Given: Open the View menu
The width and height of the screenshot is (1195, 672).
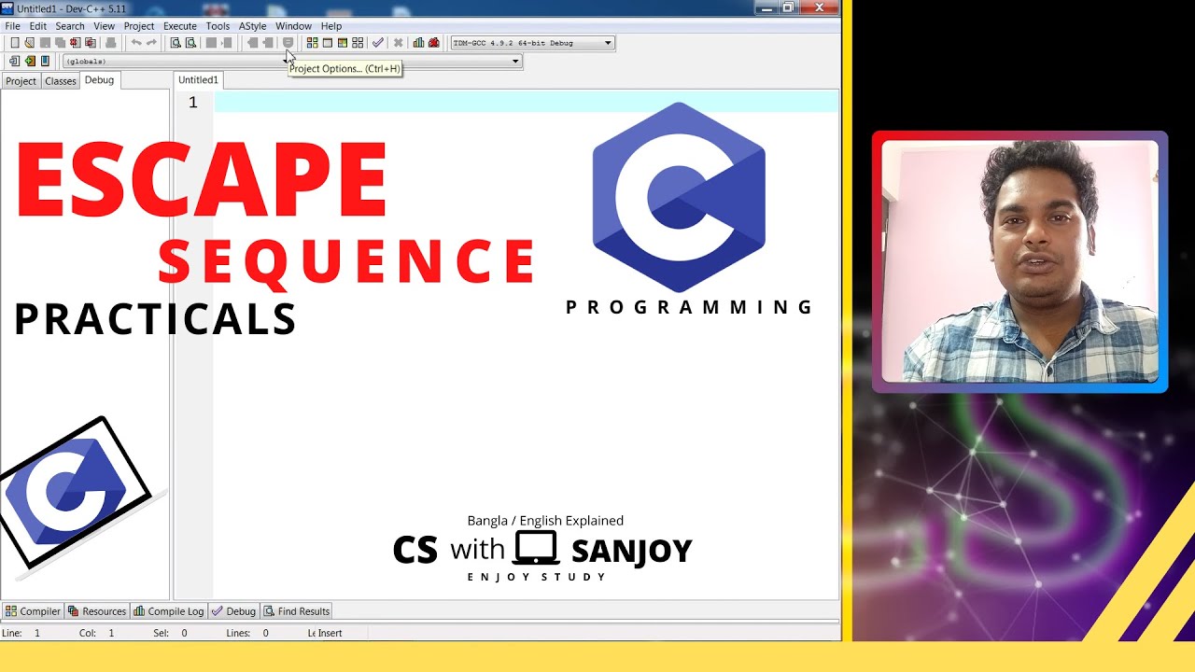Looking at the screenshot, I should 105,26.
